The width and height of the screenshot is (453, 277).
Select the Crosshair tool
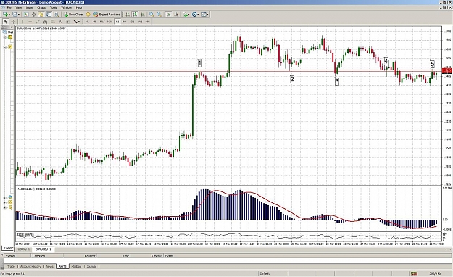[13, 22]
